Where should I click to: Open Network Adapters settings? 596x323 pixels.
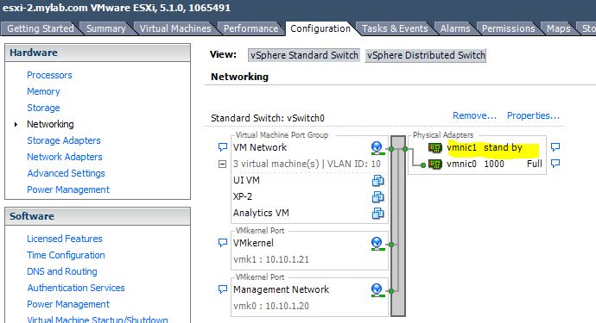(x=65, y=157)
